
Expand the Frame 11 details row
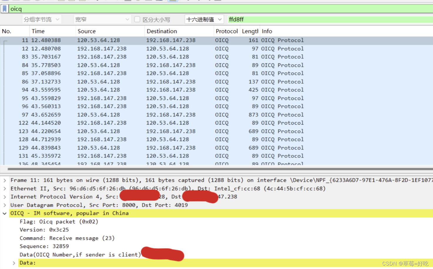(4, 180)
